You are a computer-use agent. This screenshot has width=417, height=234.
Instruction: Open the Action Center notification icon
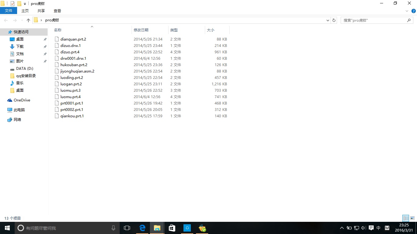pos(371,228)
